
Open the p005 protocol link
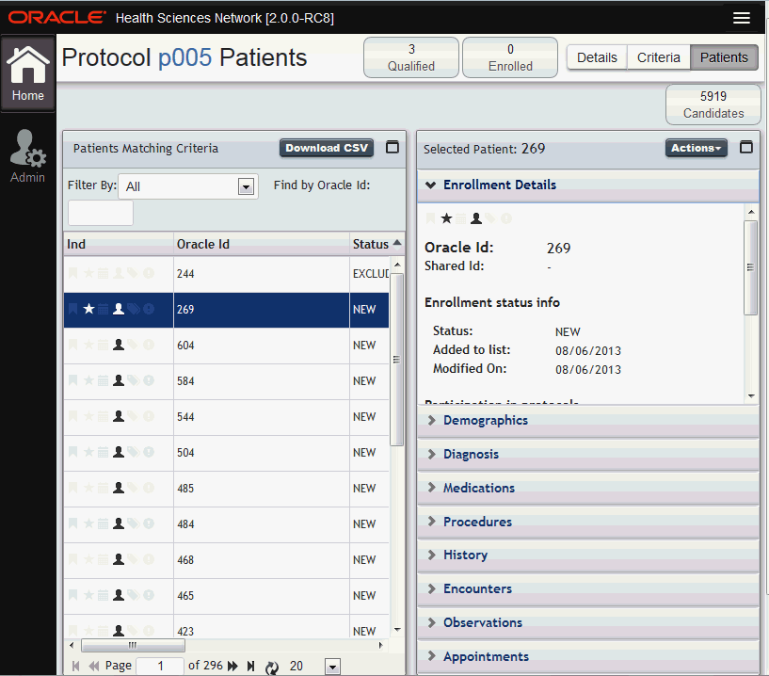pos(184,57)
